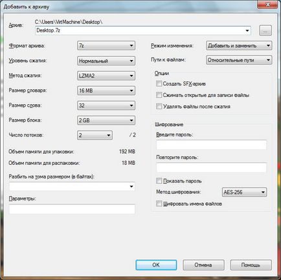Open the Формат архива dropdown
The height and width of the screenshot is (280, 281).
click(x=106, y=45)
